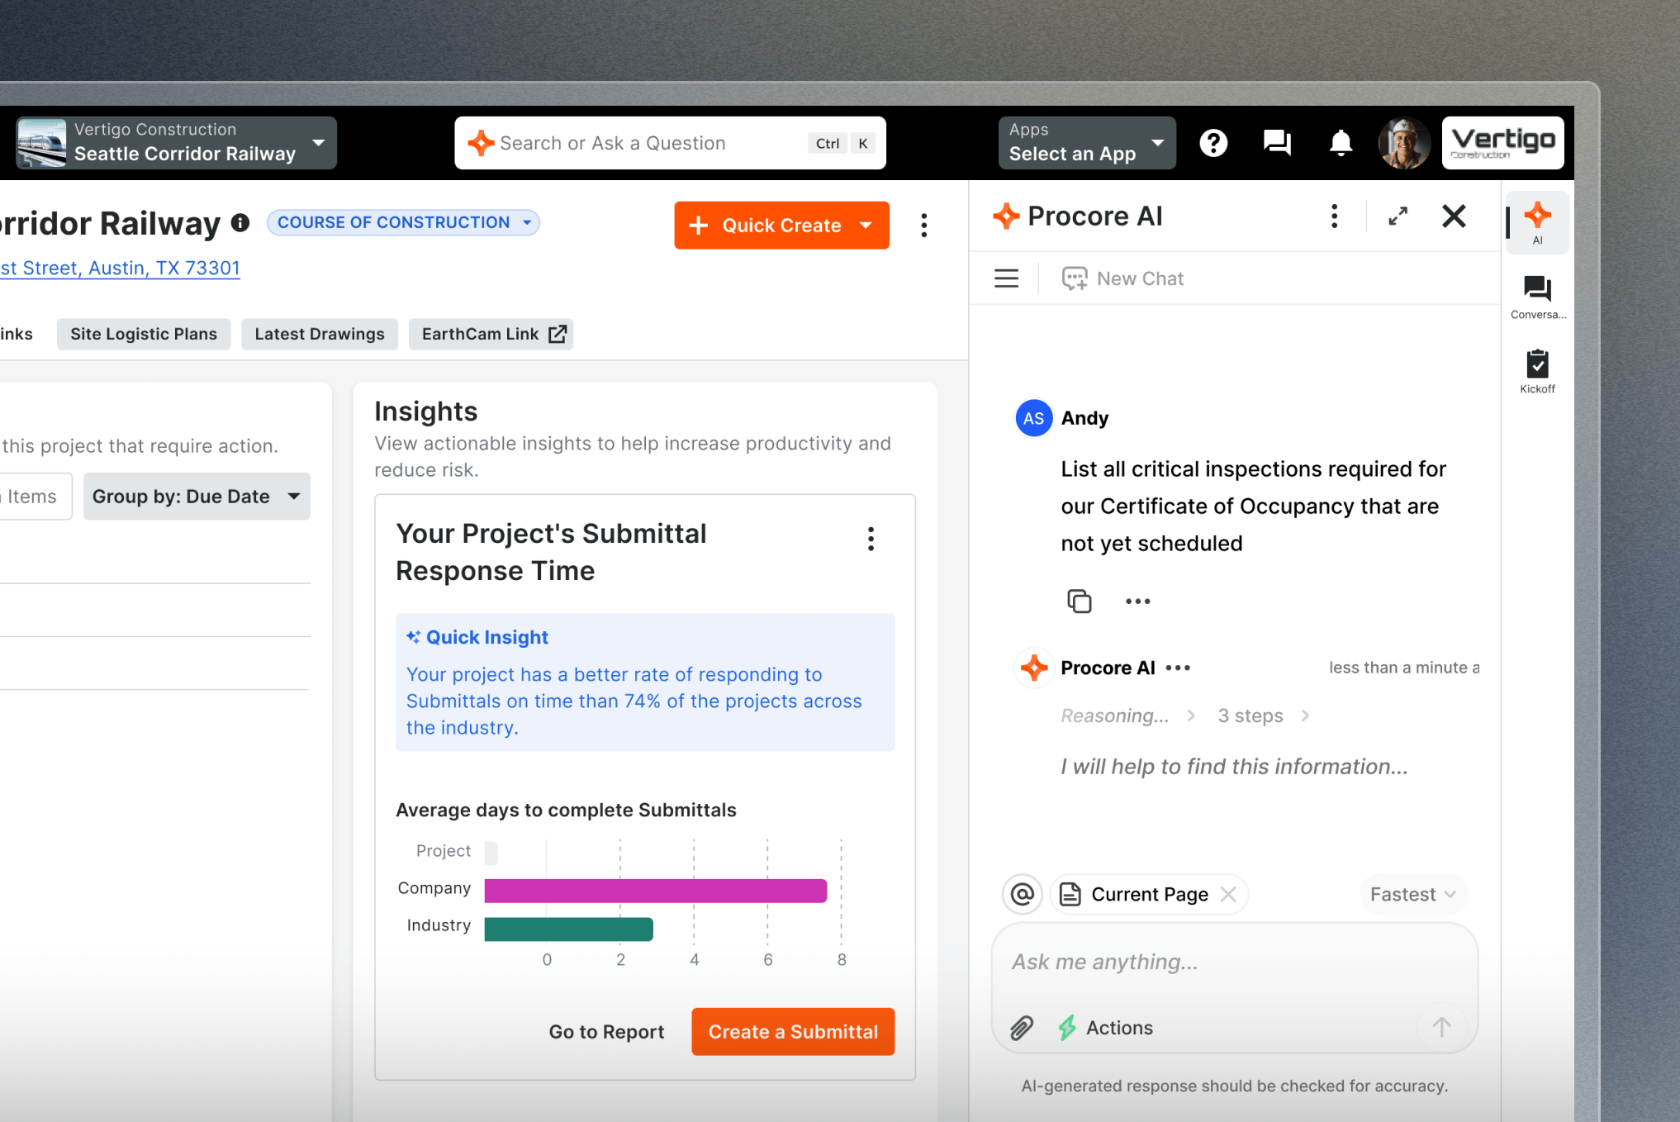The width and height of the screenshot is (1680, 1122).
Task: Open the page more options kebab menu
Action: [924, 226]
